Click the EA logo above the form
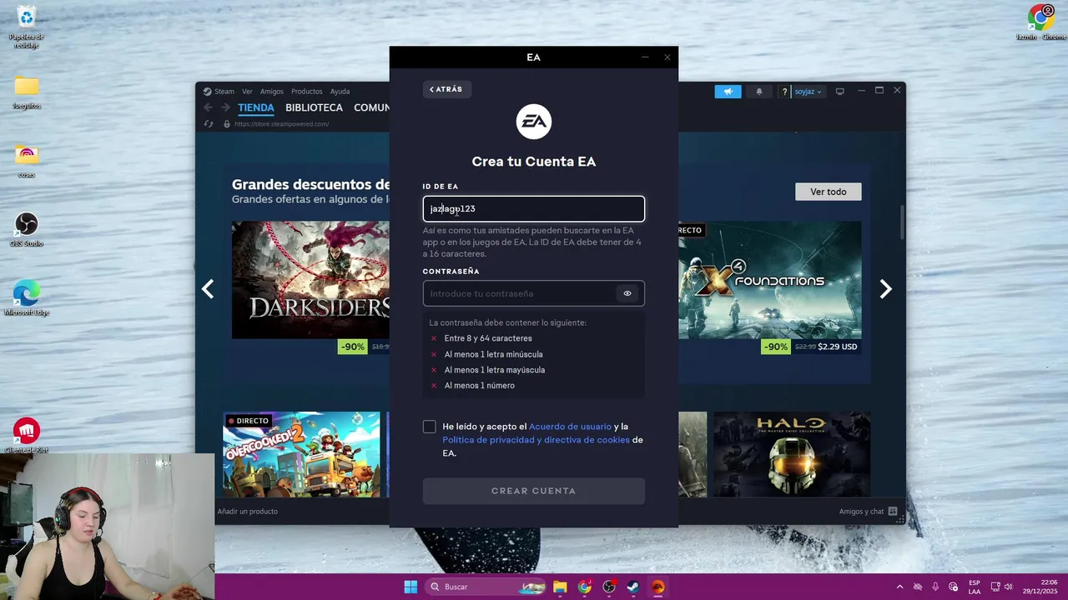Viewport: 1068px width, 600px height. coord(534,122)
